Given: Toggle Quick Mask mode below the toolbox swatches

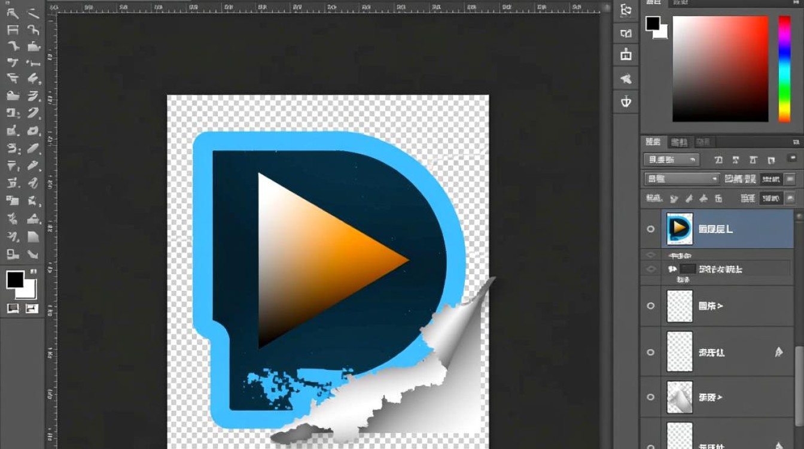Looking at the screenshot, I should click(13, 308).
